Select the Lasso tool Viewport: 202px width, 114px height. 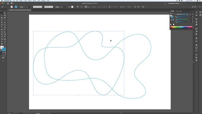pos(5,16)
